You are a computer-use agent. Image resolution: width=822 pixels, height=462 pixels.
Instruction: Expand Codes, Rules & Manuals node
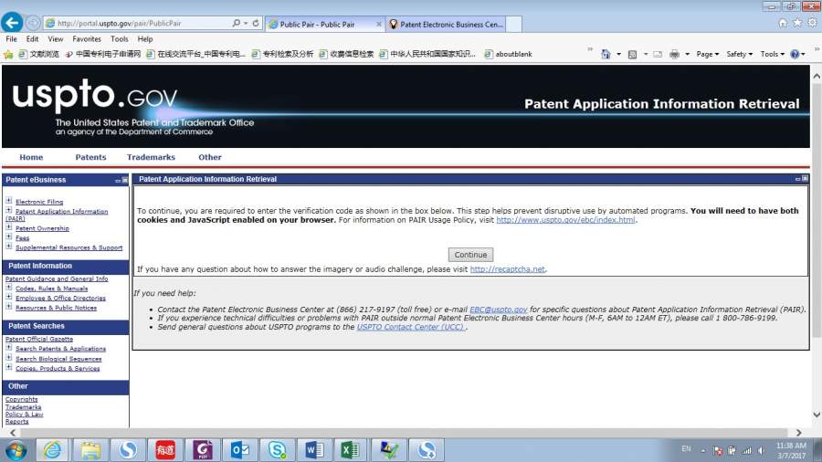tap(9, 288)
